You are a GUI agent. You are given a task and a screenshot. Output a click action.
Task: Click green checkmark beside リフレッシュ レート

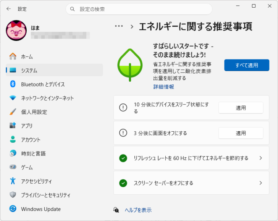[123, 158]
